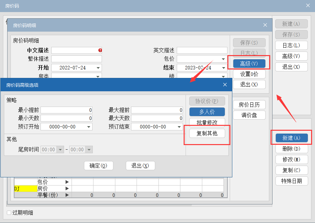Open the 开始 date dropdown 2022-07-24
The image size is (315, 223).
click(x=98, y=68)
